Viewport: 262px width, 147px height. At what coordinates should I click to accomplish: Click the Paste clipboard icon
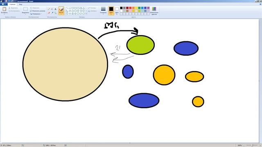[x=5, y=9]
